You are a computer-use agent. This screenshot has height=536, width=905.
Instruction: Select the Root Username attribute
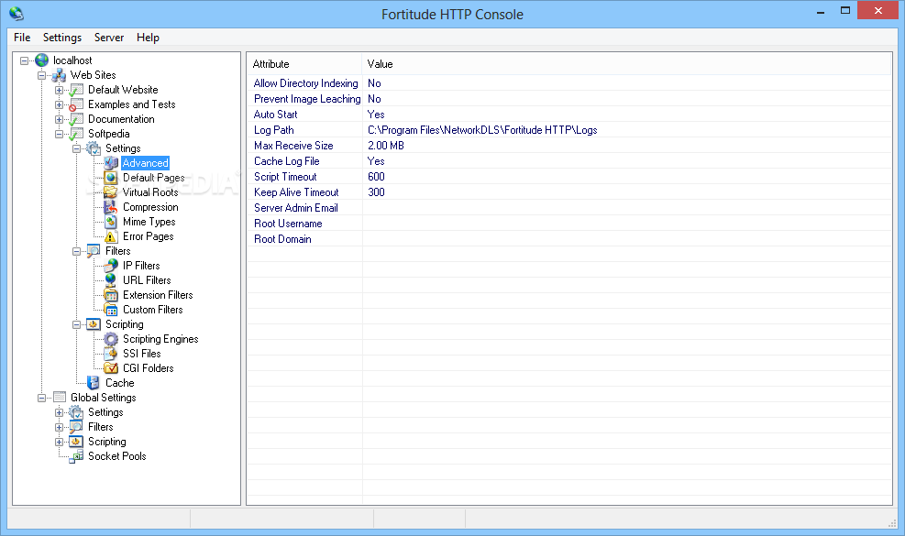pyautogui.click(x=287, y=224)
